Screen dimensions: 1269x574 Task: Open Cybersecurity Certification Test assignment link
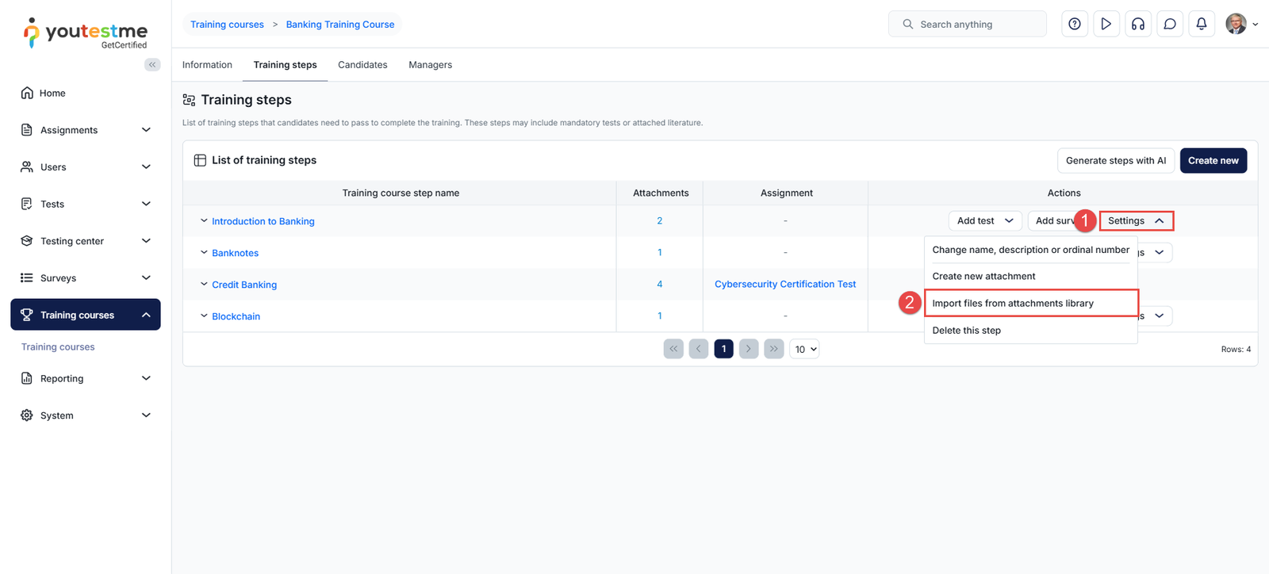point(785,284)
